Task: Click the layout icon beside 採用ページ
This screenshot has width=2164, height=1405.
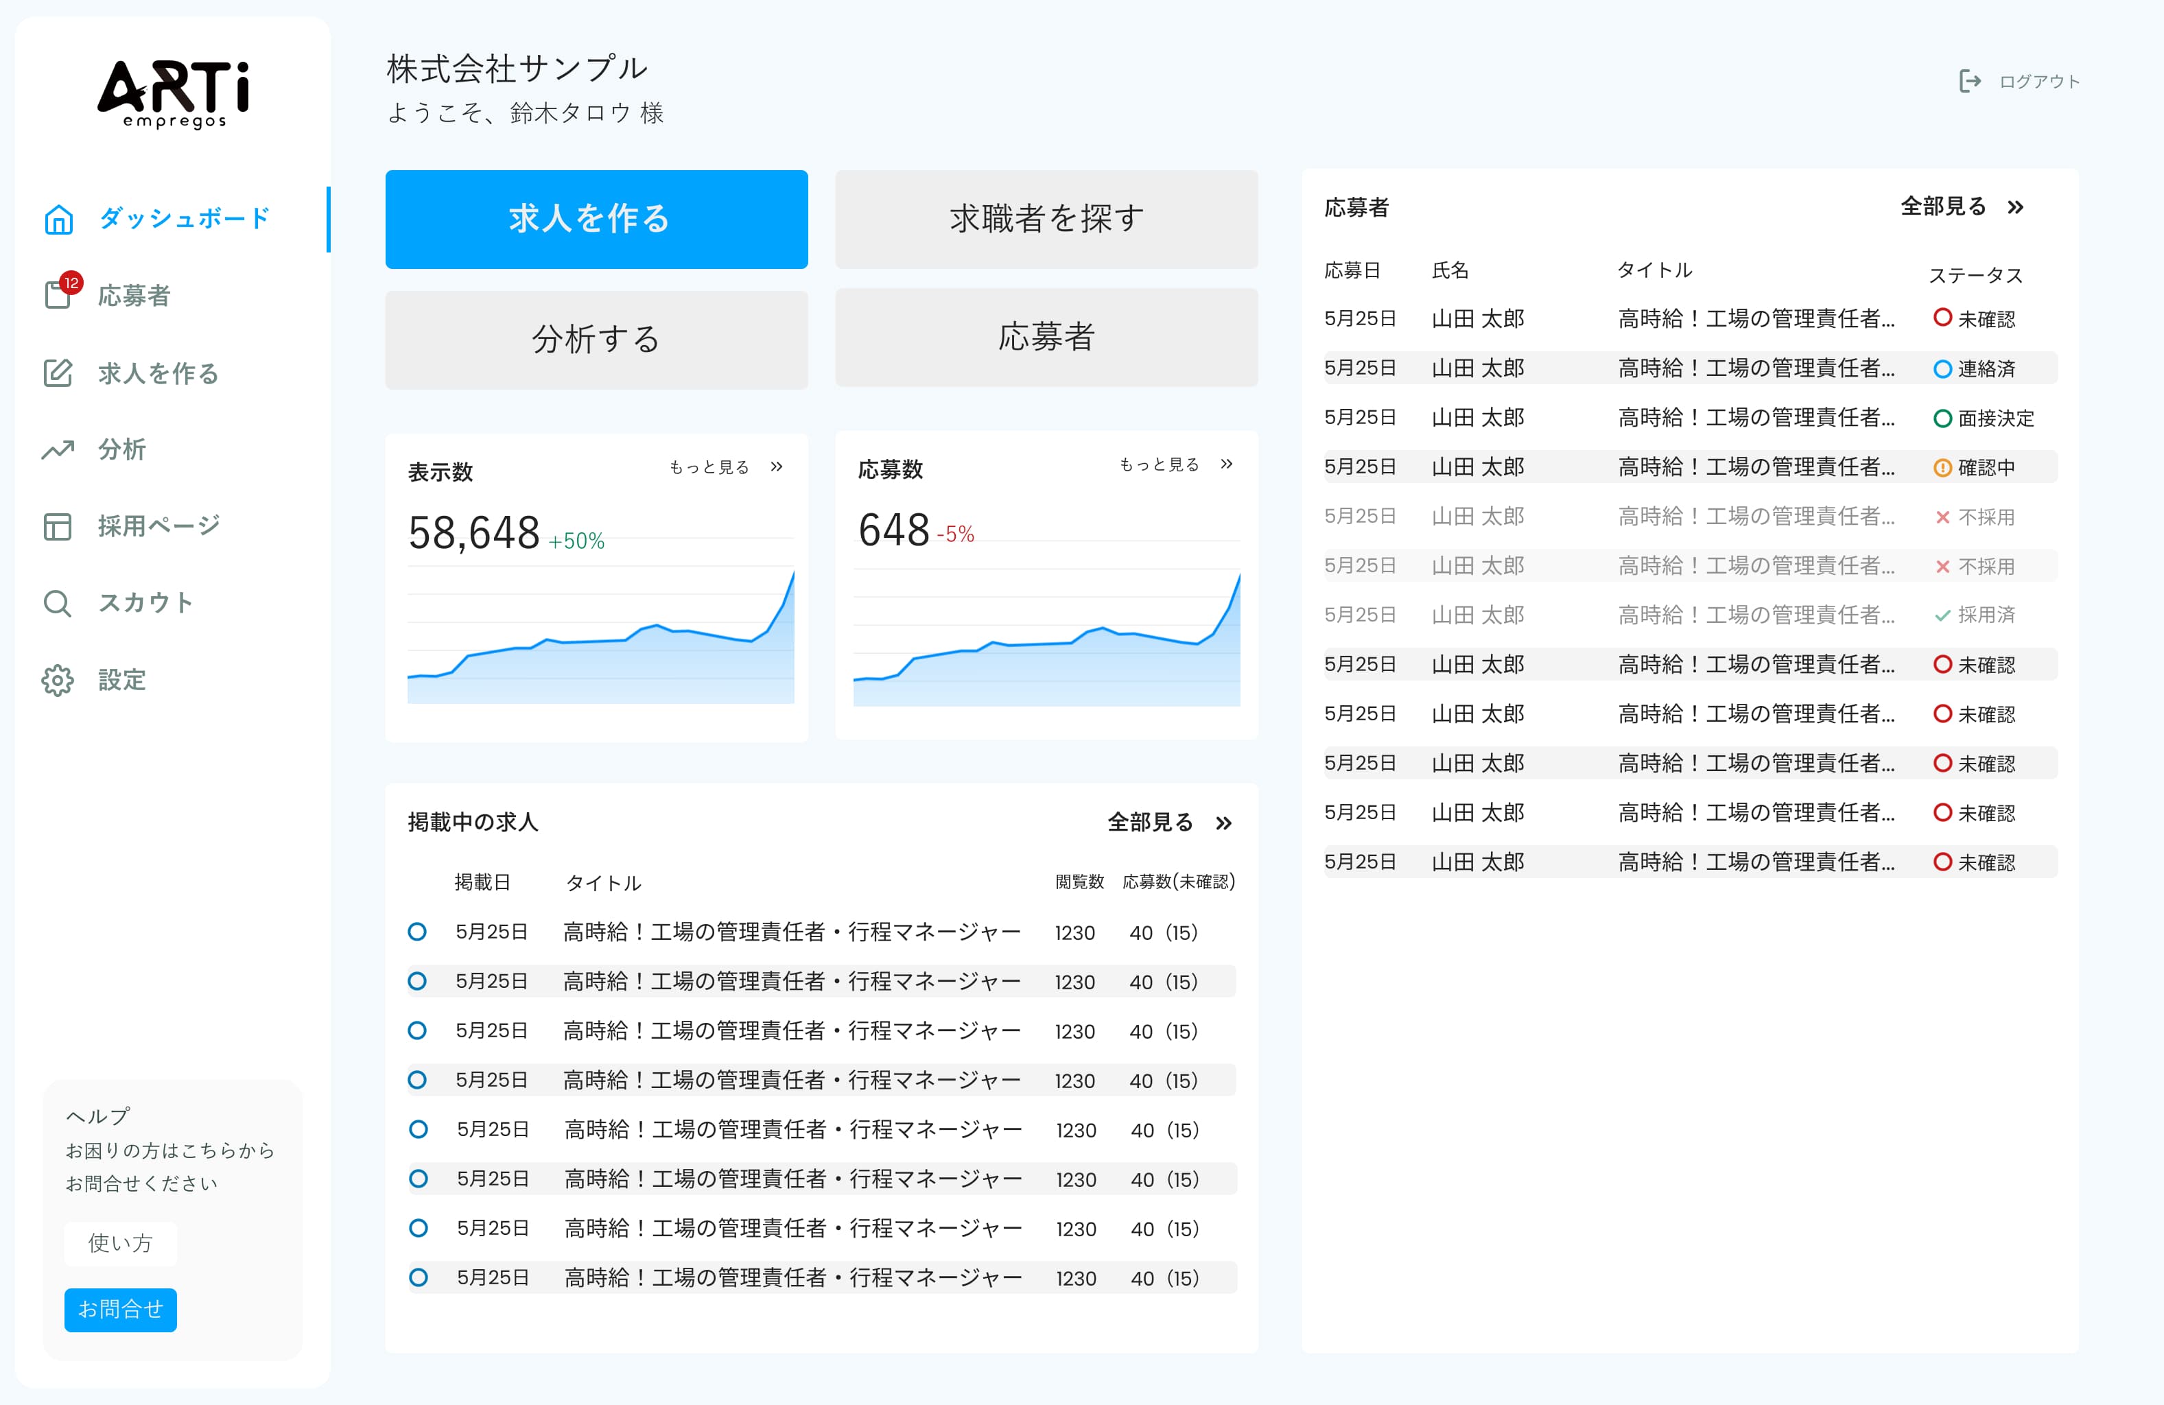Action: pos(57,527)
